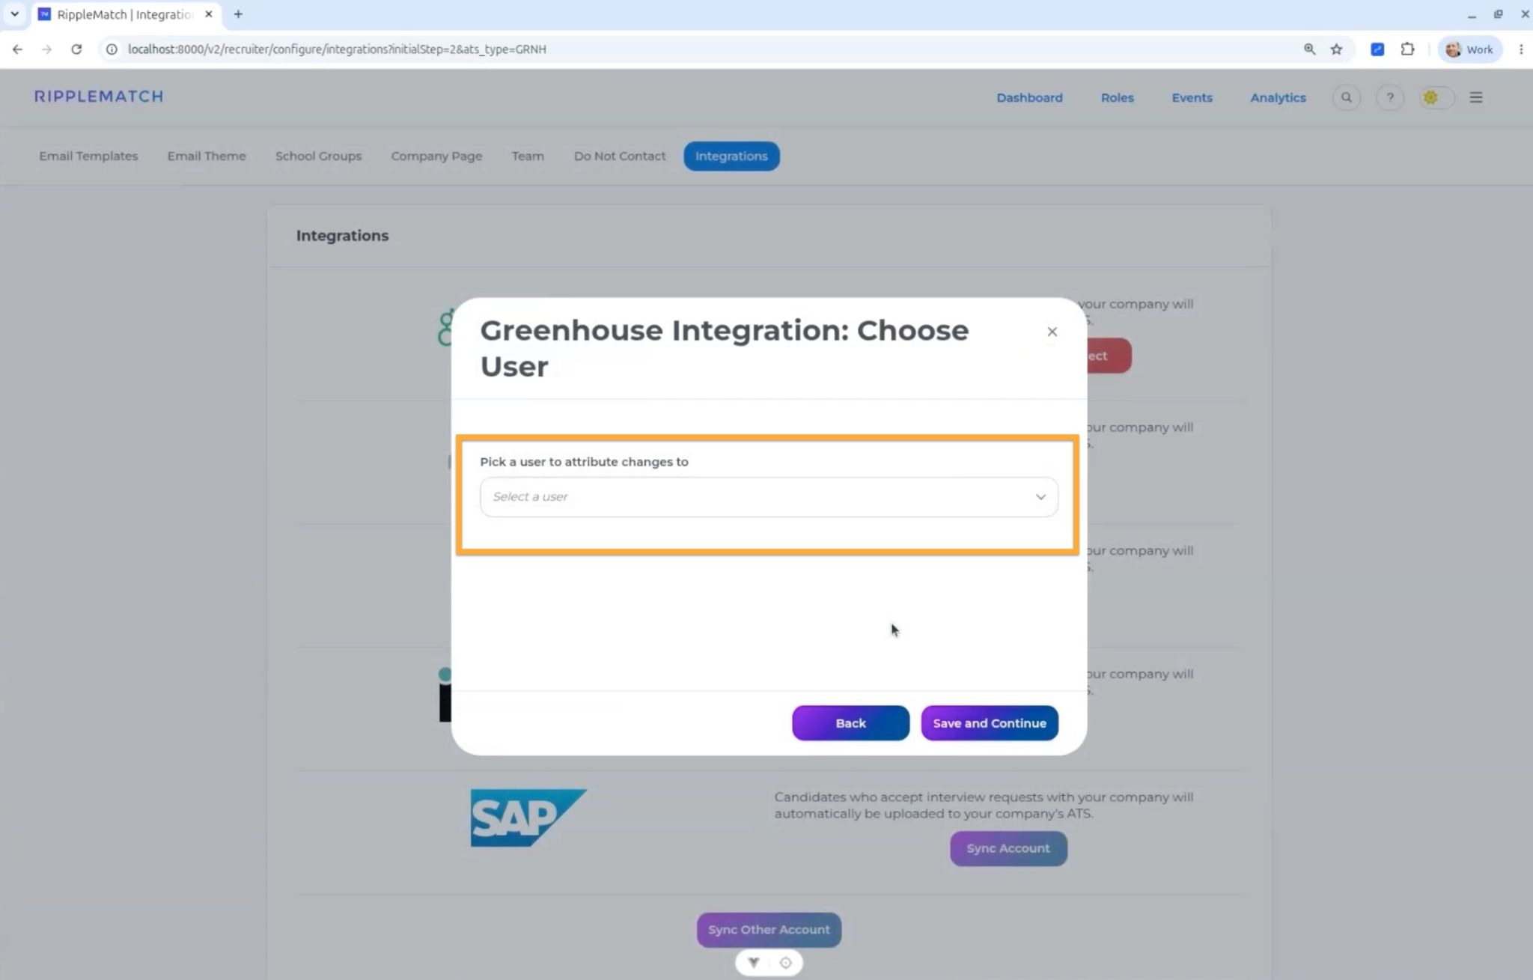Click the search magnifier icon in header
The height and width of the screenshot is (980, 1533).
pos(1346,97)
